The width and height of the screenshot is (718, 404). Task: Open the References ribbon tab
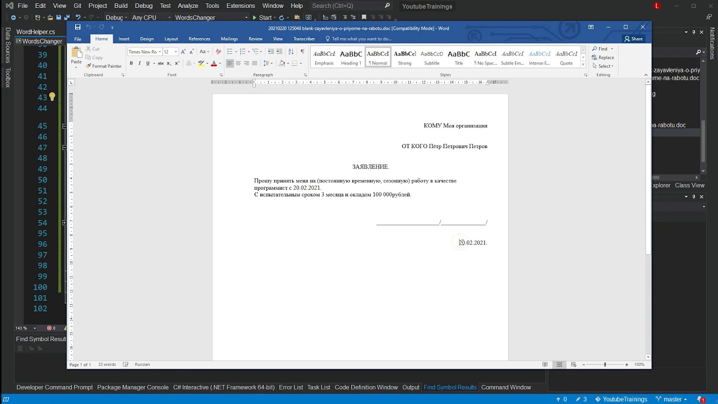[199, 39]
